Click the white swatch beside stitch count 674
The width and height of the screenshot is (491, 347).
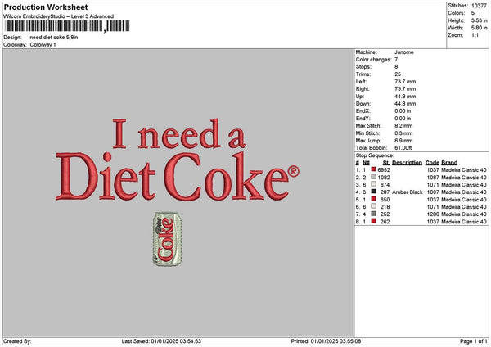[x=374, y=184]
